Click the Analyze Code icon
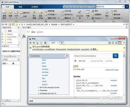This screenshot has width=130, height=107. click(62, 11)
